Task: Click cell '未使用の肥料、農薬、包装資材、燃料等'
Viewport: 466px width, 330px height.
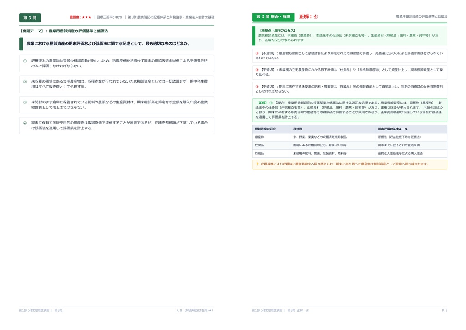Action: coord(320,153)
